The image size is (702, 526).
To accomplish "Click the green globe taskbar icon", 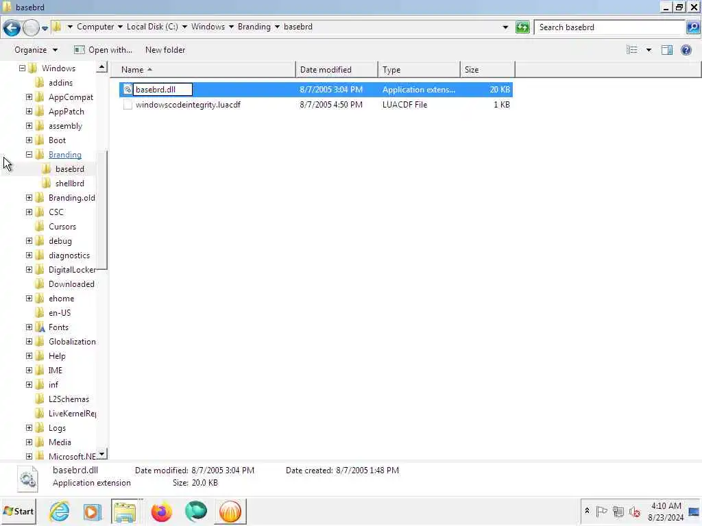I will tap(196, 512).
